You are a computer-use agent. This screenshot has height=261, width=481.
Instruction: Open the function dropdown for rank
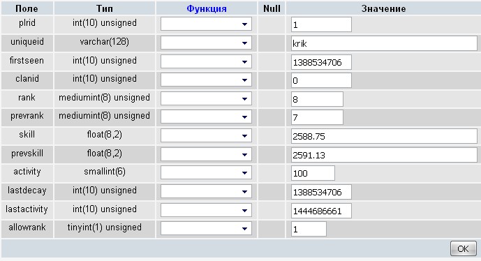206,99
